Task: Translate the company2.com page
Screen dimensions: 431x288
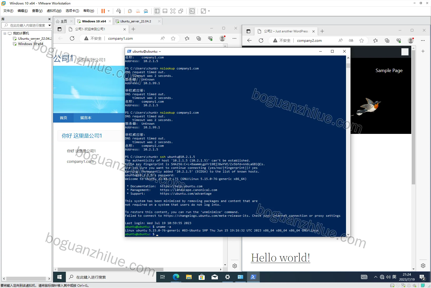Action: pyautogui.click(x=351, y=41)
